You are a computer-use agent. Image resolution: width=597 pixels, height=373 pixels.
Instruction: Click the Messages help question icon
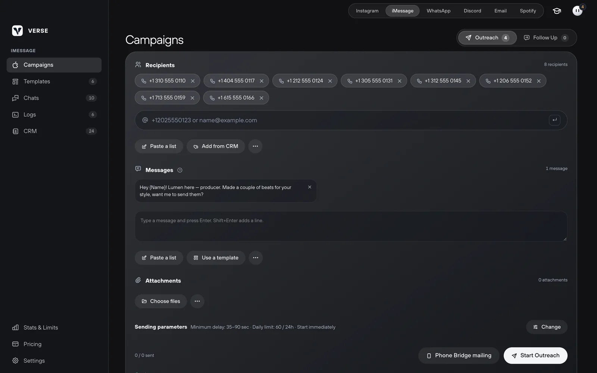180,170
